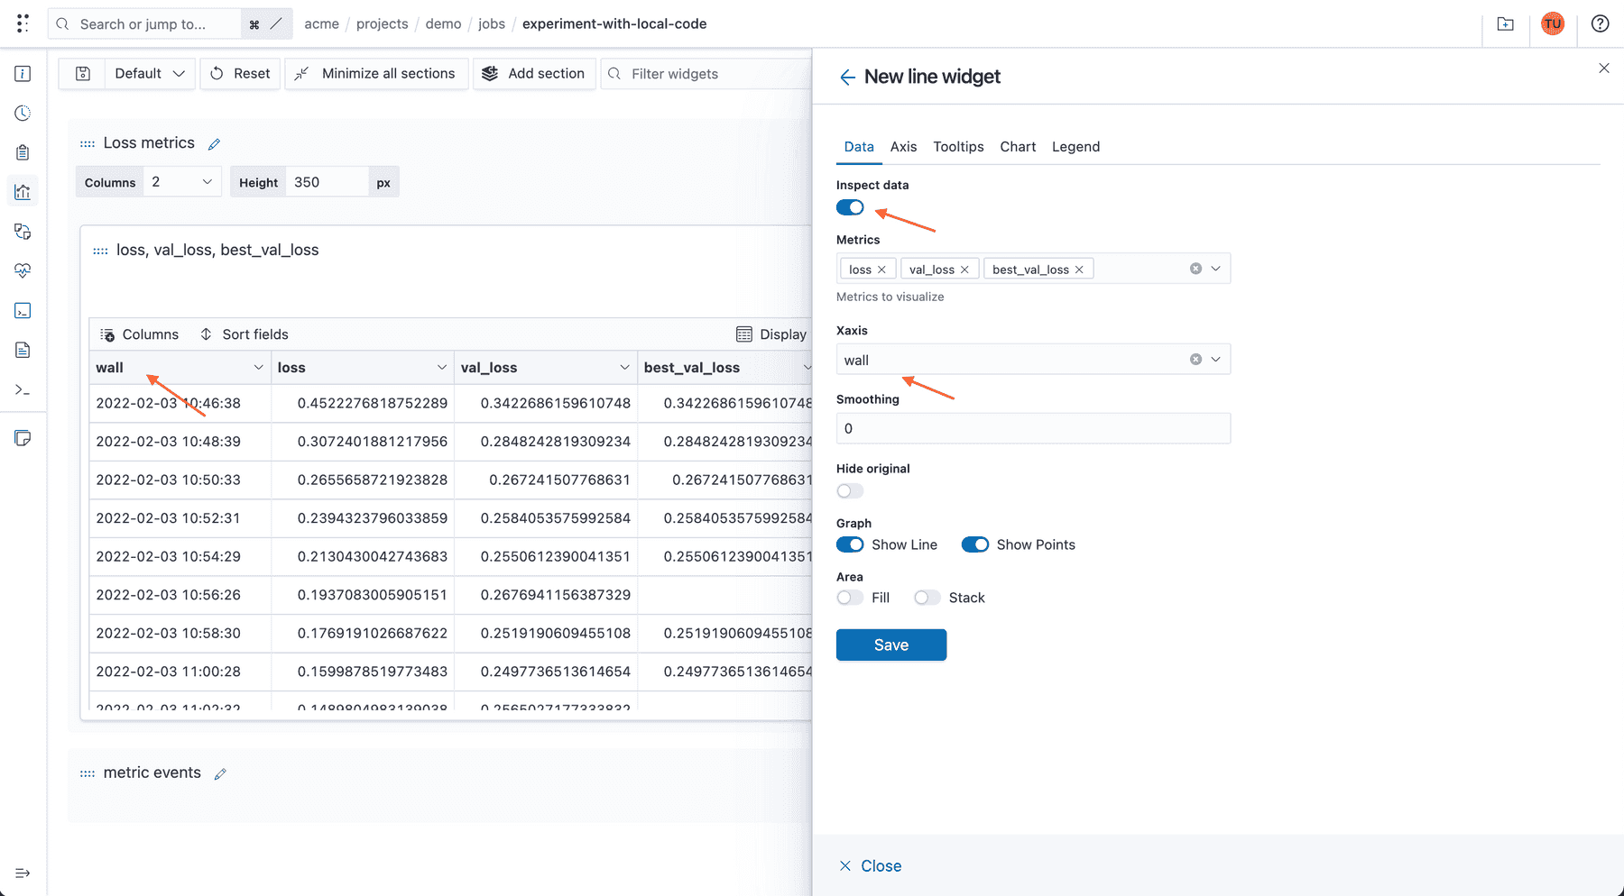Enable the Fill option under Area
1624x896 pixels.
(x=849, y=597)
